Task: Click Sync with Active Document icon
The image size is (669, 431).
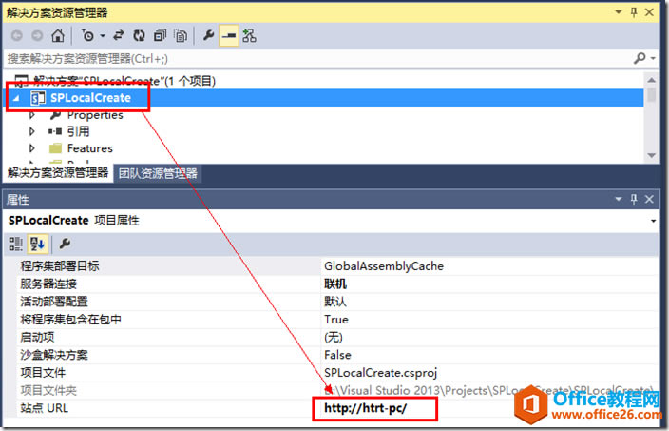Action: [119, 35]
